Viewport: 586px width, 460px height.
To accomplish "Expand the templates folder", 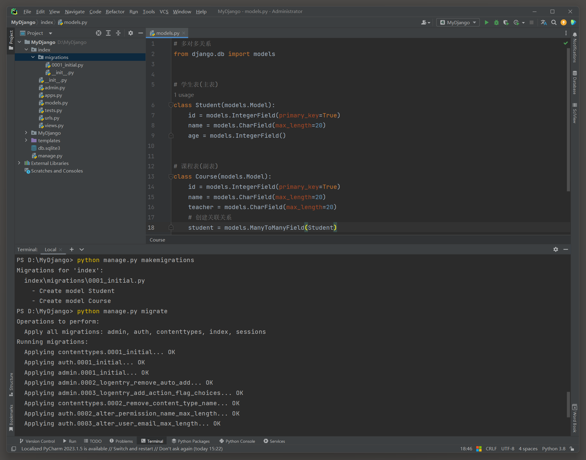I will (26, 140).
